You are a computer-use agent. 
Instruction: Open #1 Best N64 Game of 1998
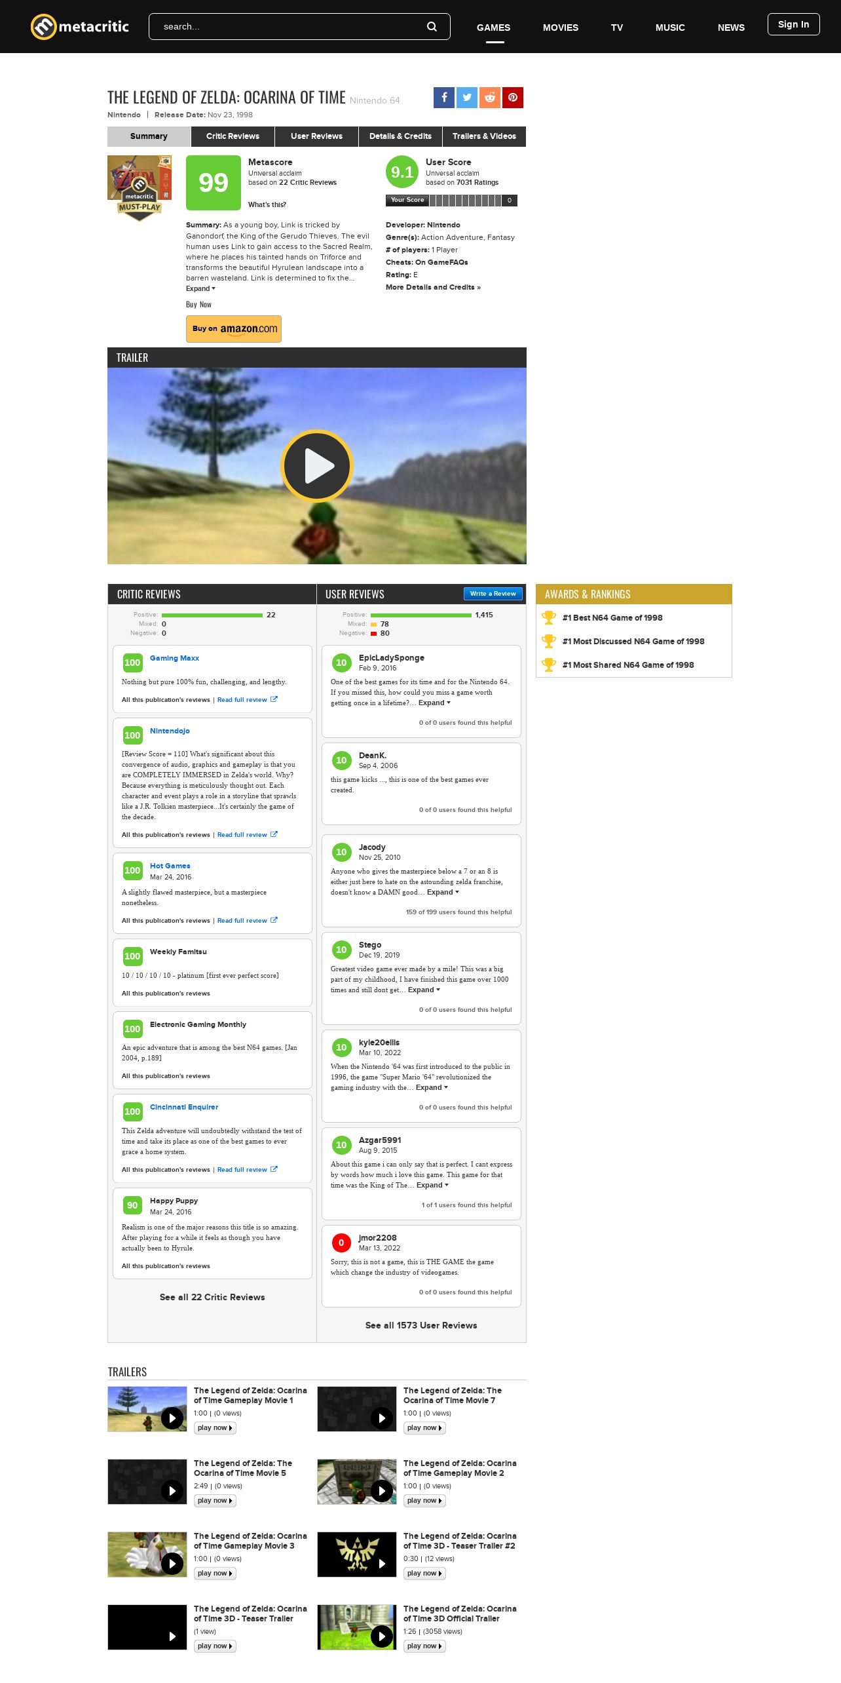(x=612, y=617)
